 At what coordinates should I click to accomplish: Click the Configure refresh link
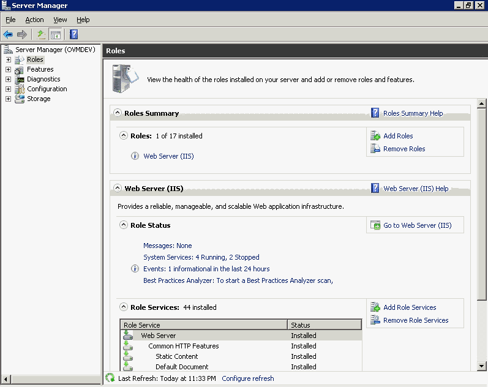point(248,378)
